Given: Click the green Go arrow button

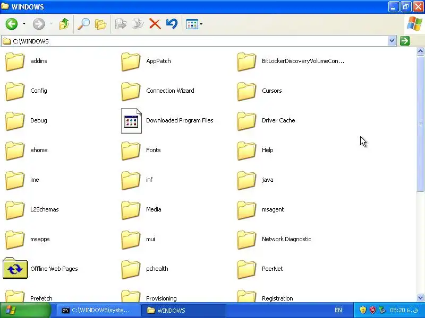Looking at the screenshot, I should (405, 41).
